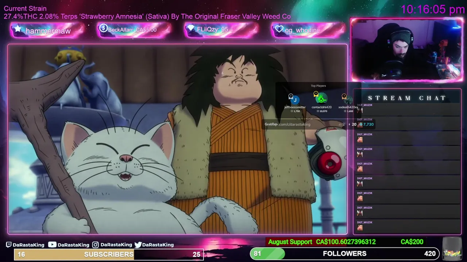Click the 1,750 score under jeffboesswetter
This screenshot has height=262, width=467.
pyautogui.click(x=296, y=111)
